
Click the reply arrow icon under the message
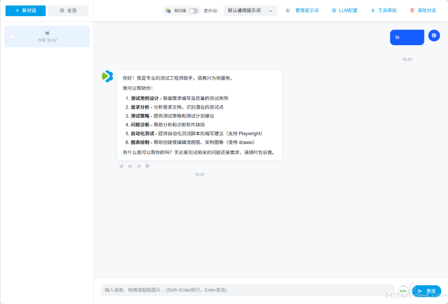(x=130, y=166)
